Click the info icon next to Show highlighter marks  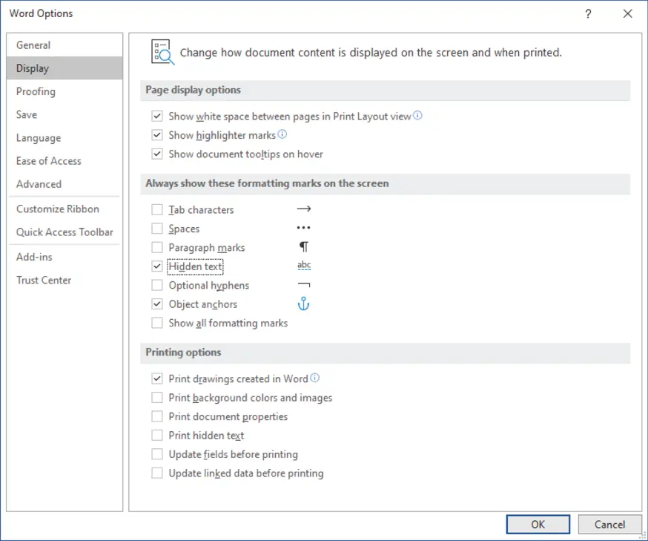(x=282, y=134)
